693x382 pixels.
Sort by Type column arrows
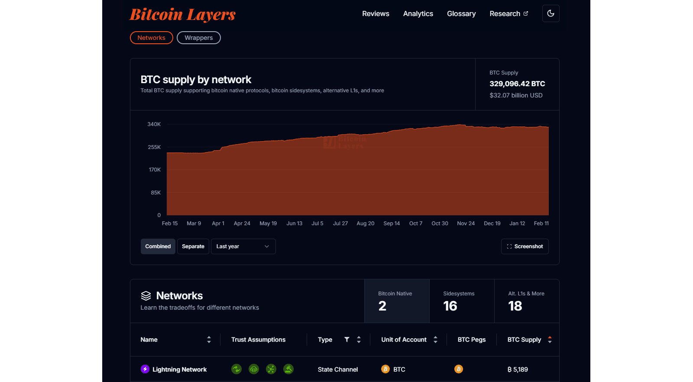[359, 340]
